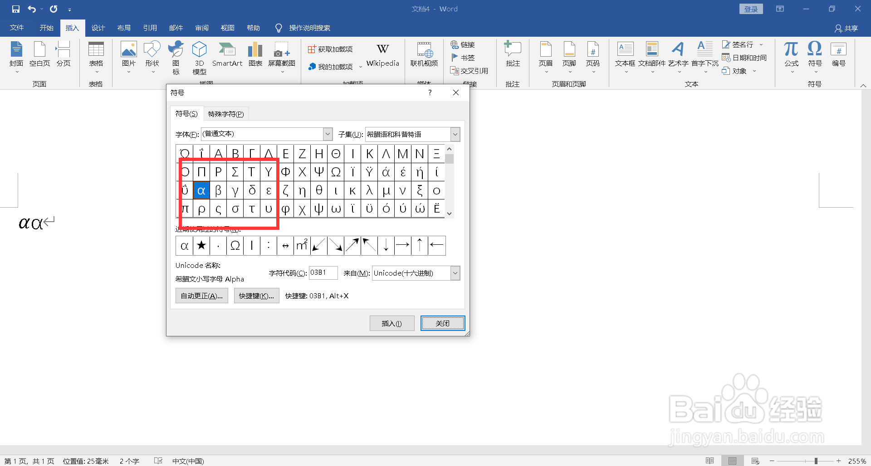
Task: Insert a Blank page (空白页)
Action: [x=39, y=54]
